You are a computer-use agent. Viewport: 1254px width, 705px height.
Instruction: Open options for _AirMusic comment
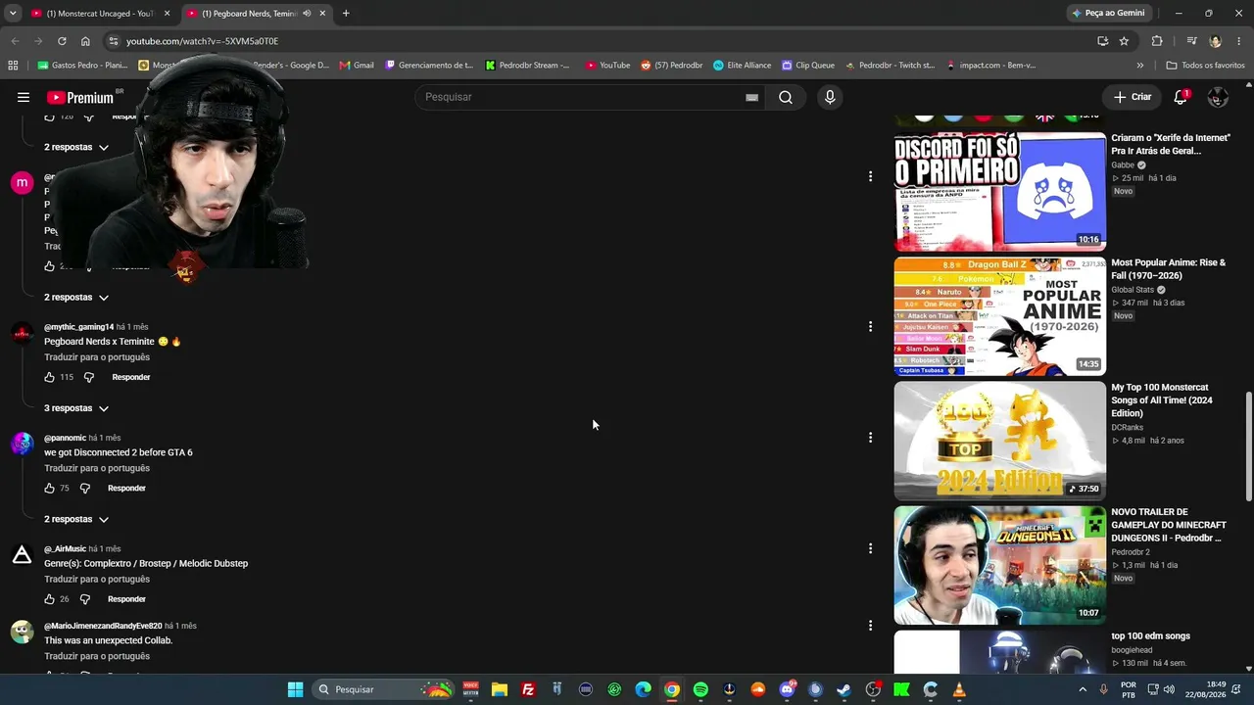(x=870, y=548)
